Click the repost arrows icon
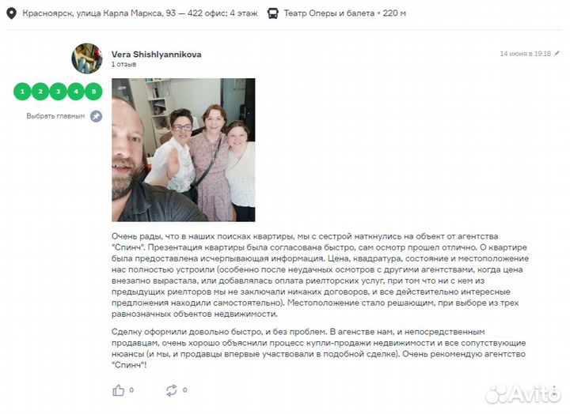This screenshot has height=414, width=570. 171,390
